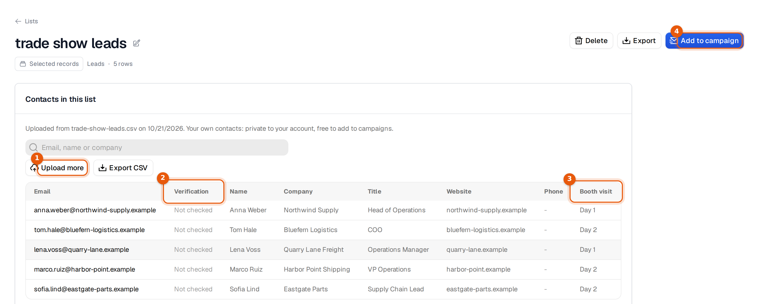Open the Selected records chip
Screen dimensions: 764x304
[49, 64]
